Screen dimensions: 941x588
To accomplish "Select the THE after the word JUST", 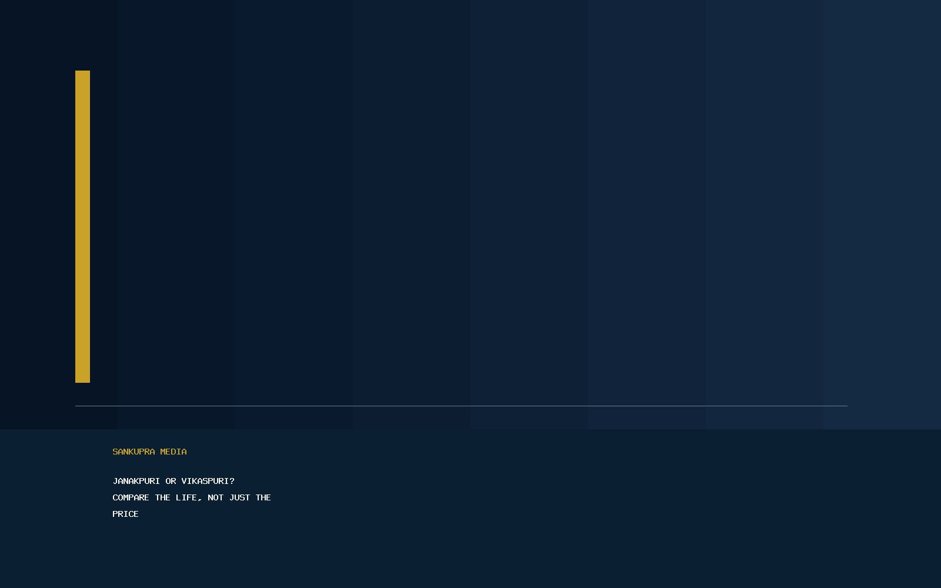I will click(263, 497).
